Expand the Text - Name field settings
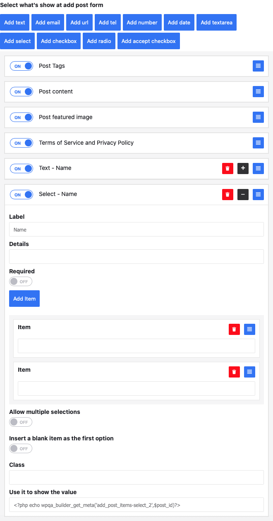Screen dimensions: 273x521 tap(243, 168)
